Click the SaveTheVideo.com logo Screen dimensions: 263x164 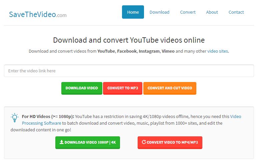click(x=38, y=14)
